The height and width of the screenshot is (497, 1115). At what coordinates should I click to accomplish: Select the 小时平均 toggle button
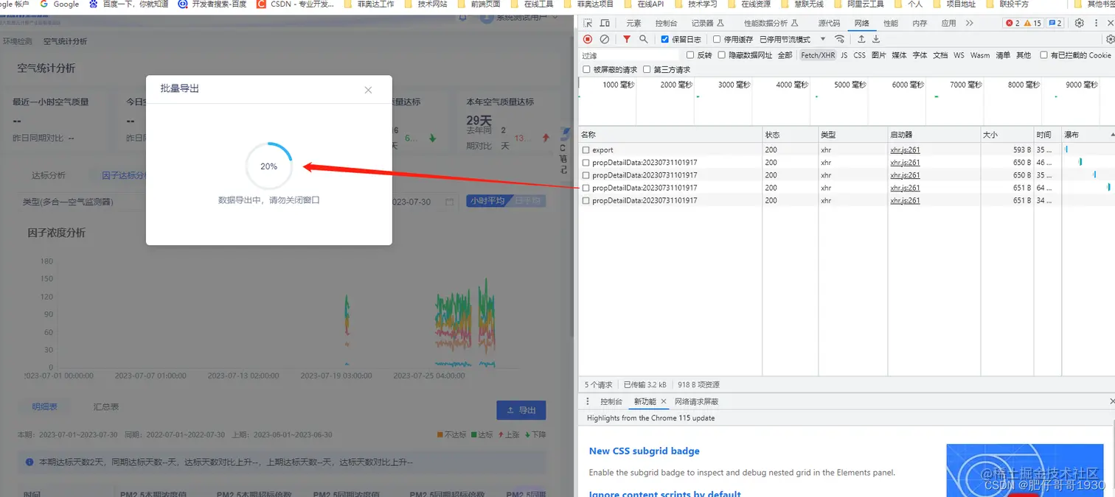click(487, 201)
